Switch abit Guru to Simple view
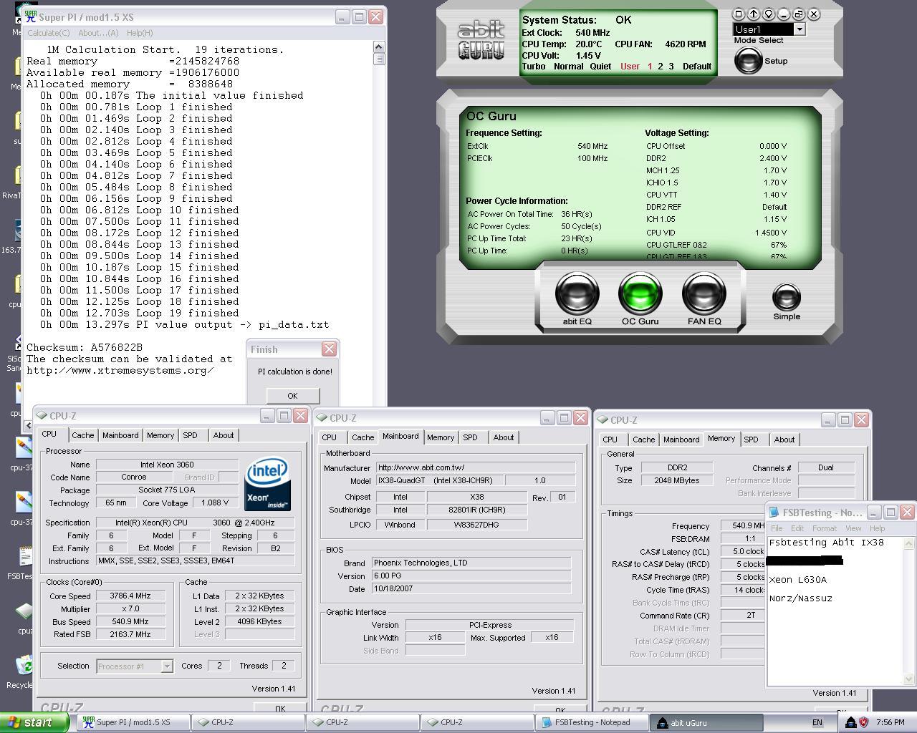This screenshot has width=917, height=733. pos(786,298)
